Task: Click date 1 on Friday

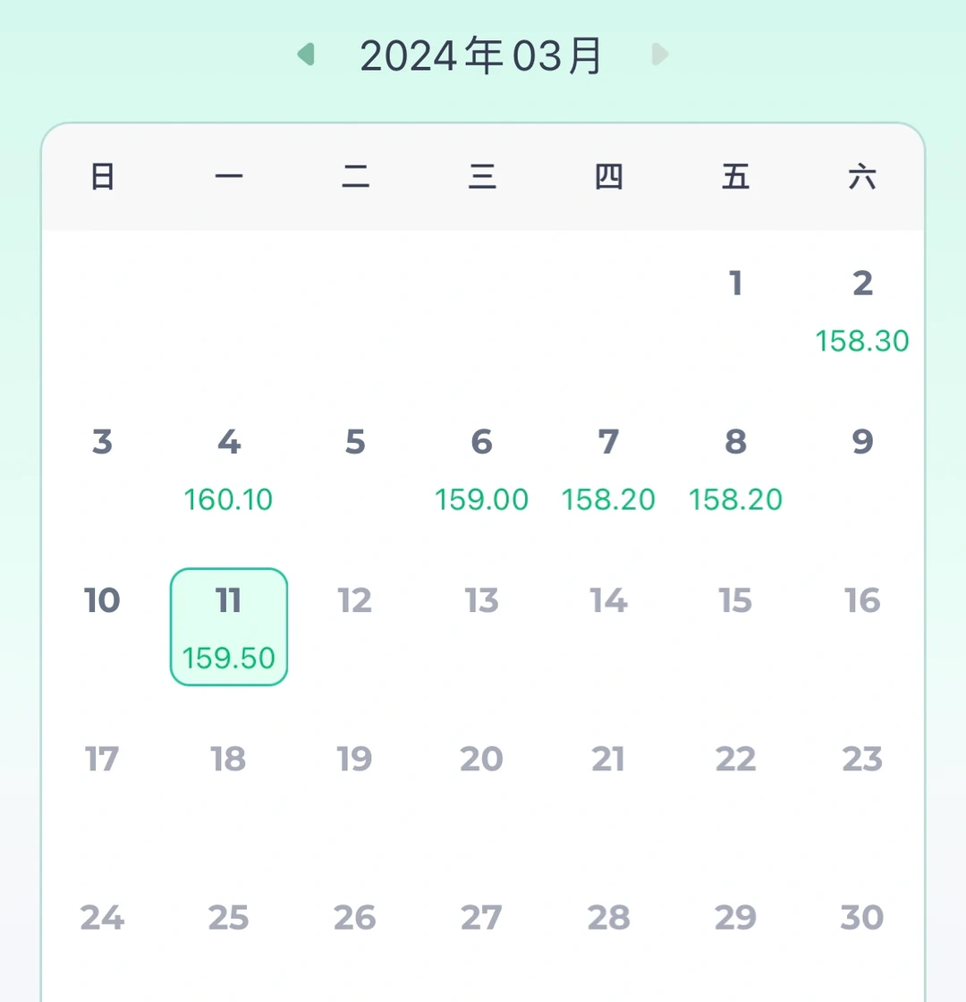Action: pyautogui.click(x=735, y=283)
